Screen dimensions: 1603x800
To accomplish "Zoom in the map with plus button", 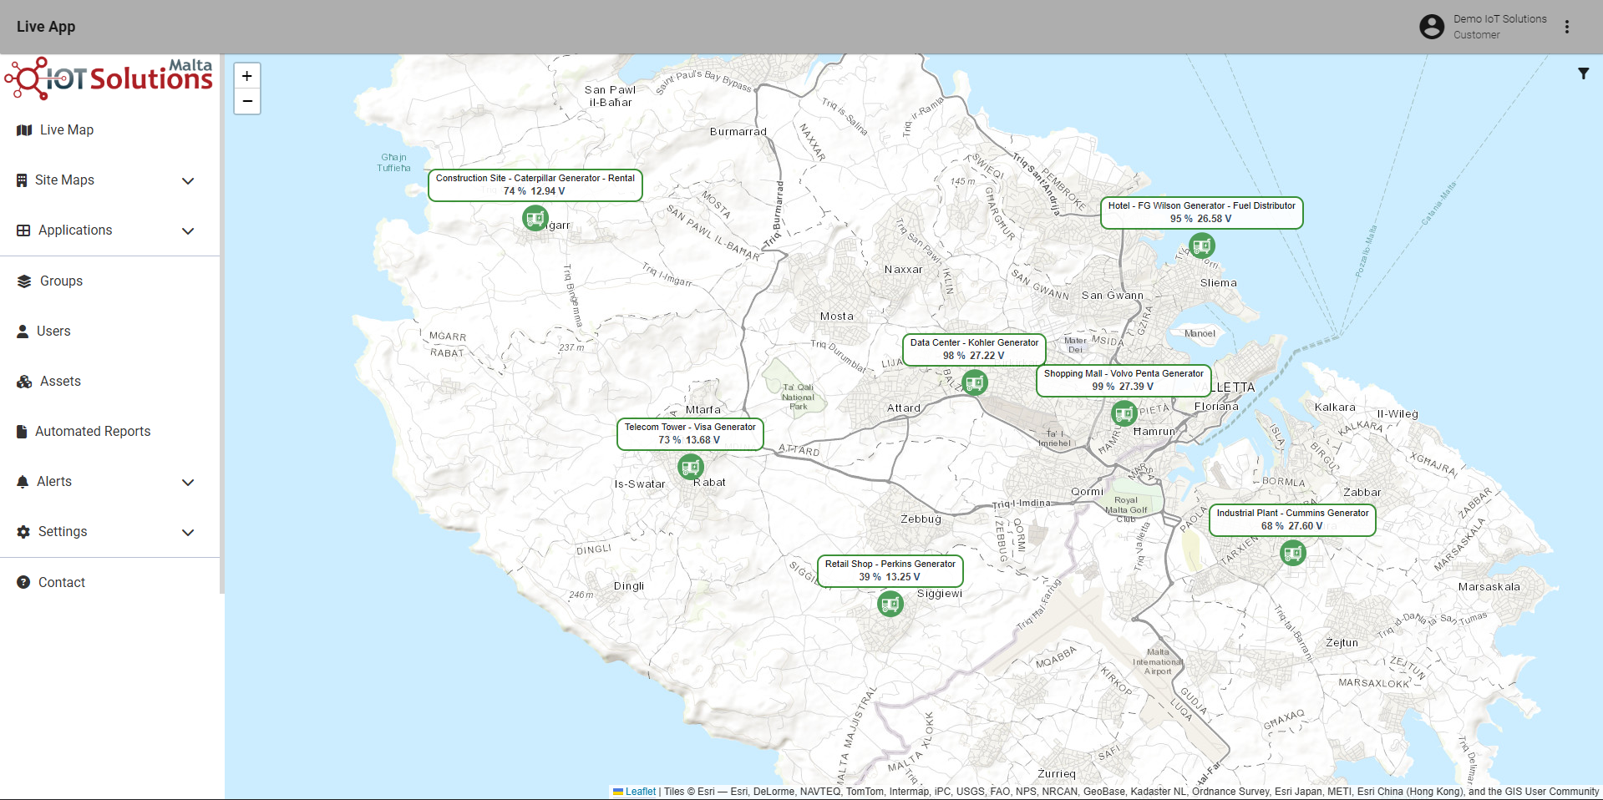I will pos(247,76).
